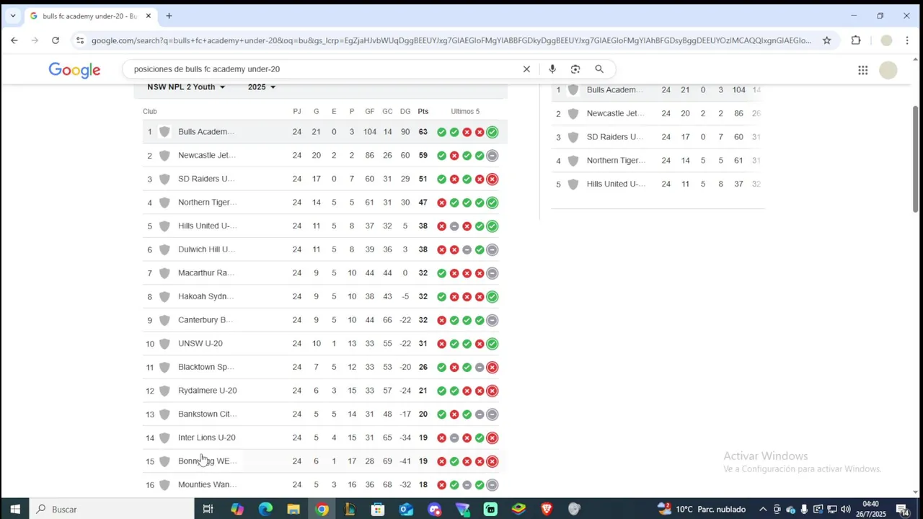The width and height of the screenshot is (923, 519).
Task: Open the Chrome three-dot menu
Action: point(907,40)
